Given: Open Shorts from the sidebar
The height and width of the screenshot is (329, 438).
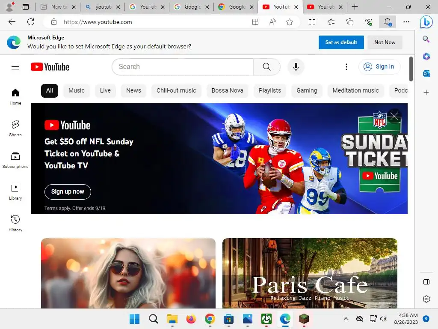Looking at the screenshot, I should point(15,128).
